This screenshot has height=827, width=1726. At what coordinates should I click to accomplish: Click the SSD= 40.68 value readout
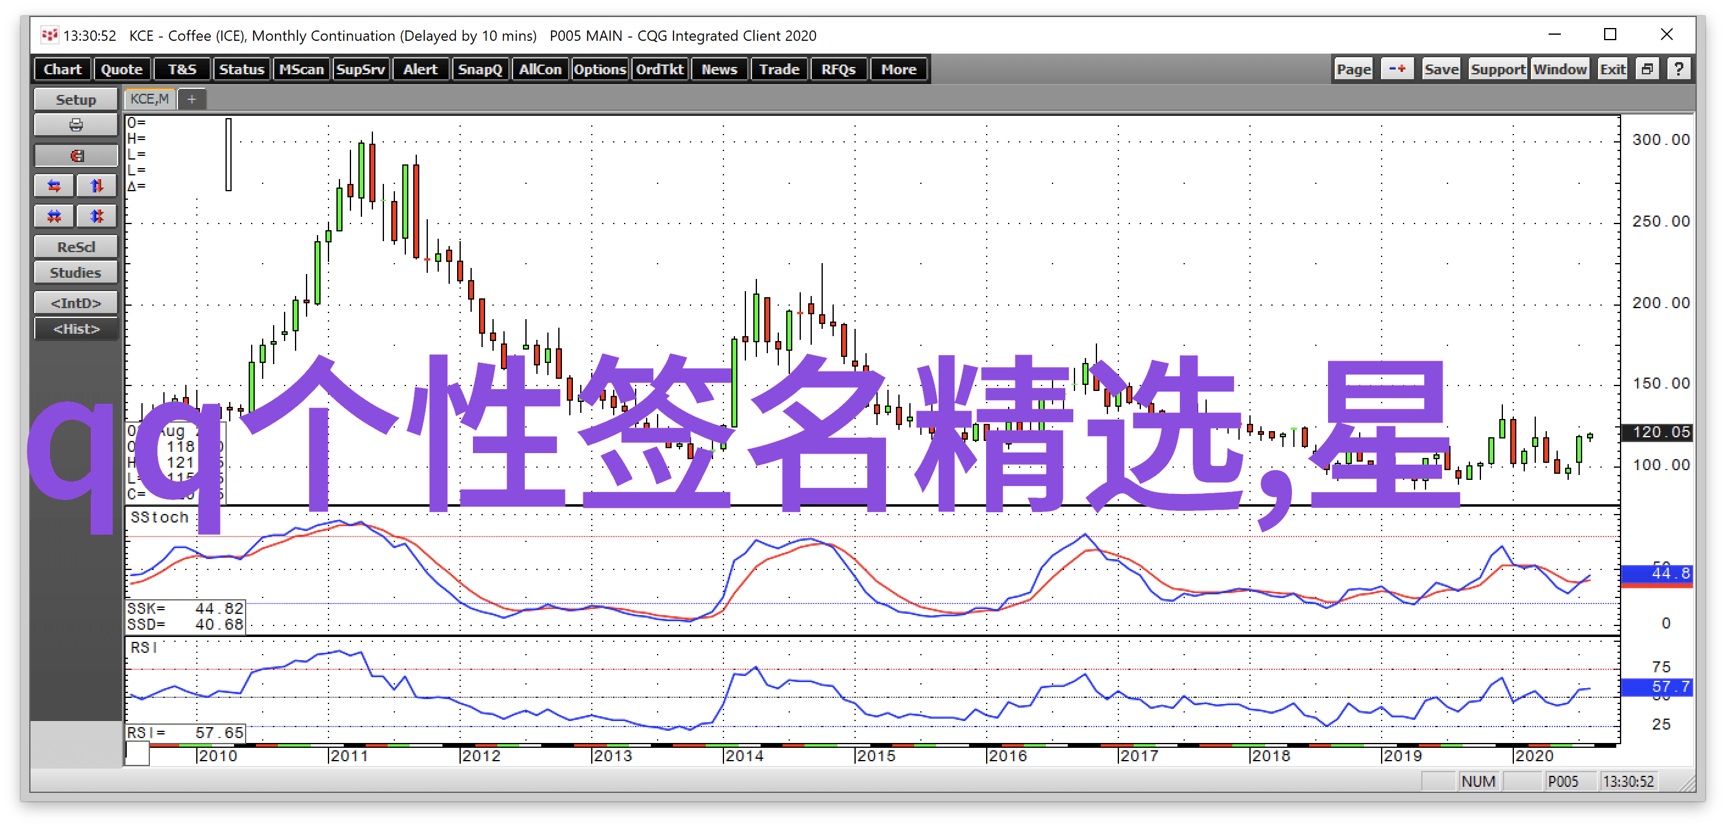coord(185,624)
